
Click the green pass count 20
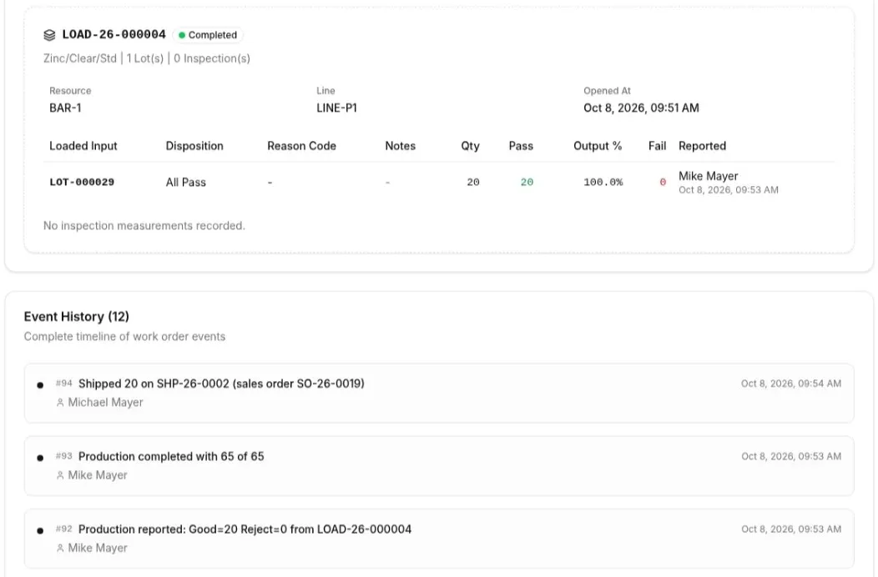click(x=527, y=182)
